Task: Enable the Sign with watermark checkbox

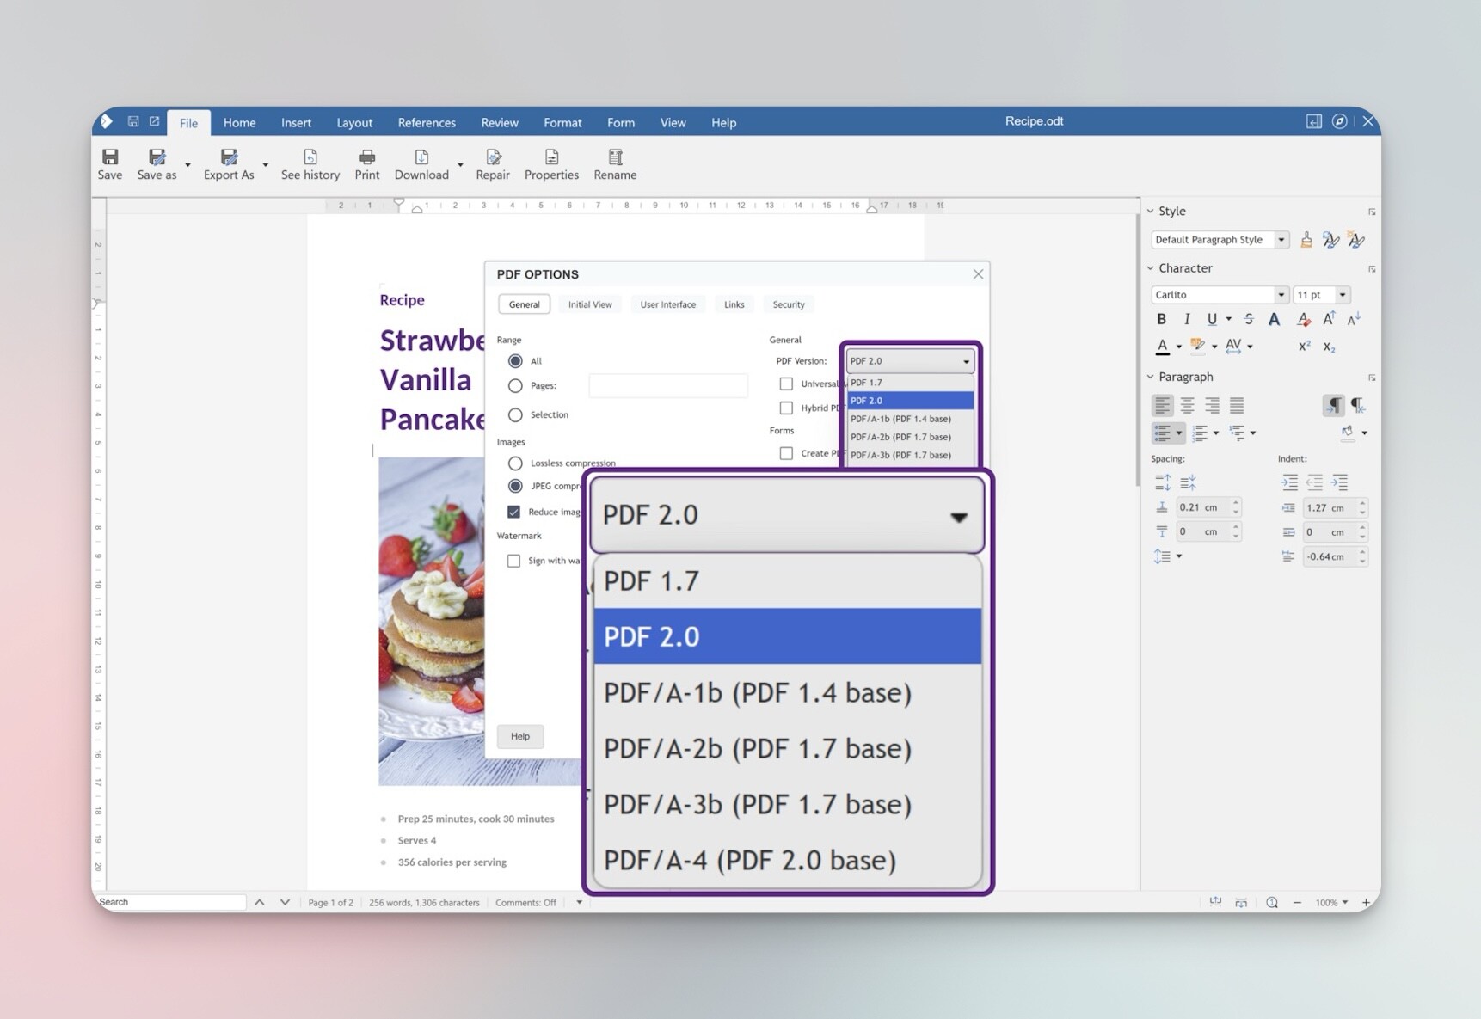Action: click(514, 560)
